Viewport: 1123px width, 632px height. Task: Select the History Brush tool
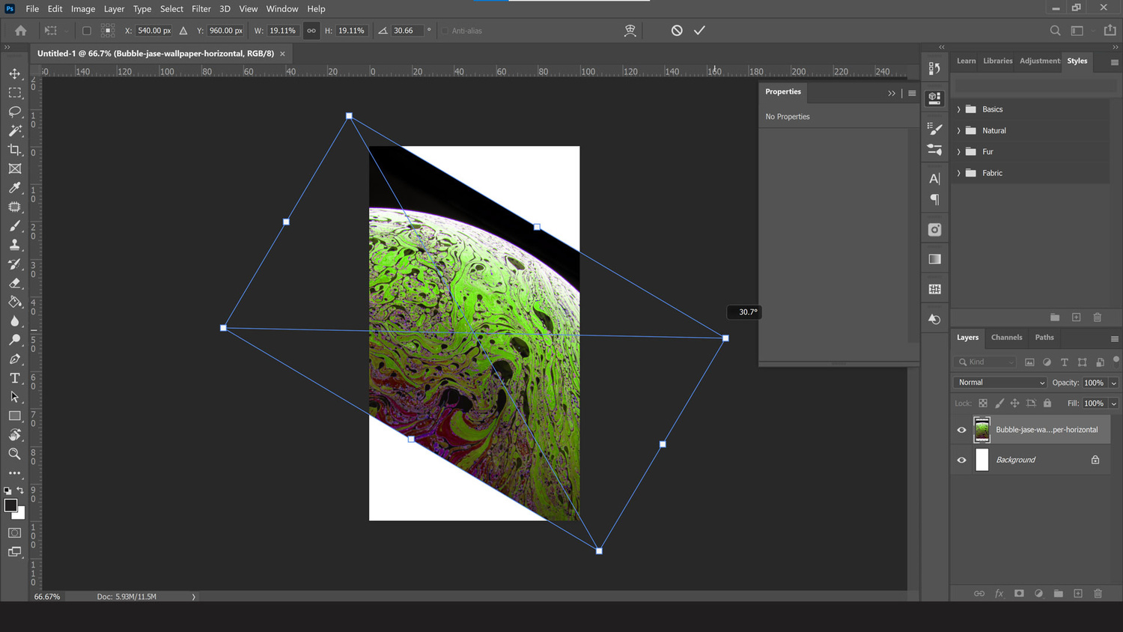pyautogui.click(x=14, y=264)
